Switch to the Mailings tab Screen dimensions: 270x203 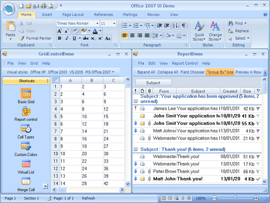pyautogui.click(x=130, y=15)
